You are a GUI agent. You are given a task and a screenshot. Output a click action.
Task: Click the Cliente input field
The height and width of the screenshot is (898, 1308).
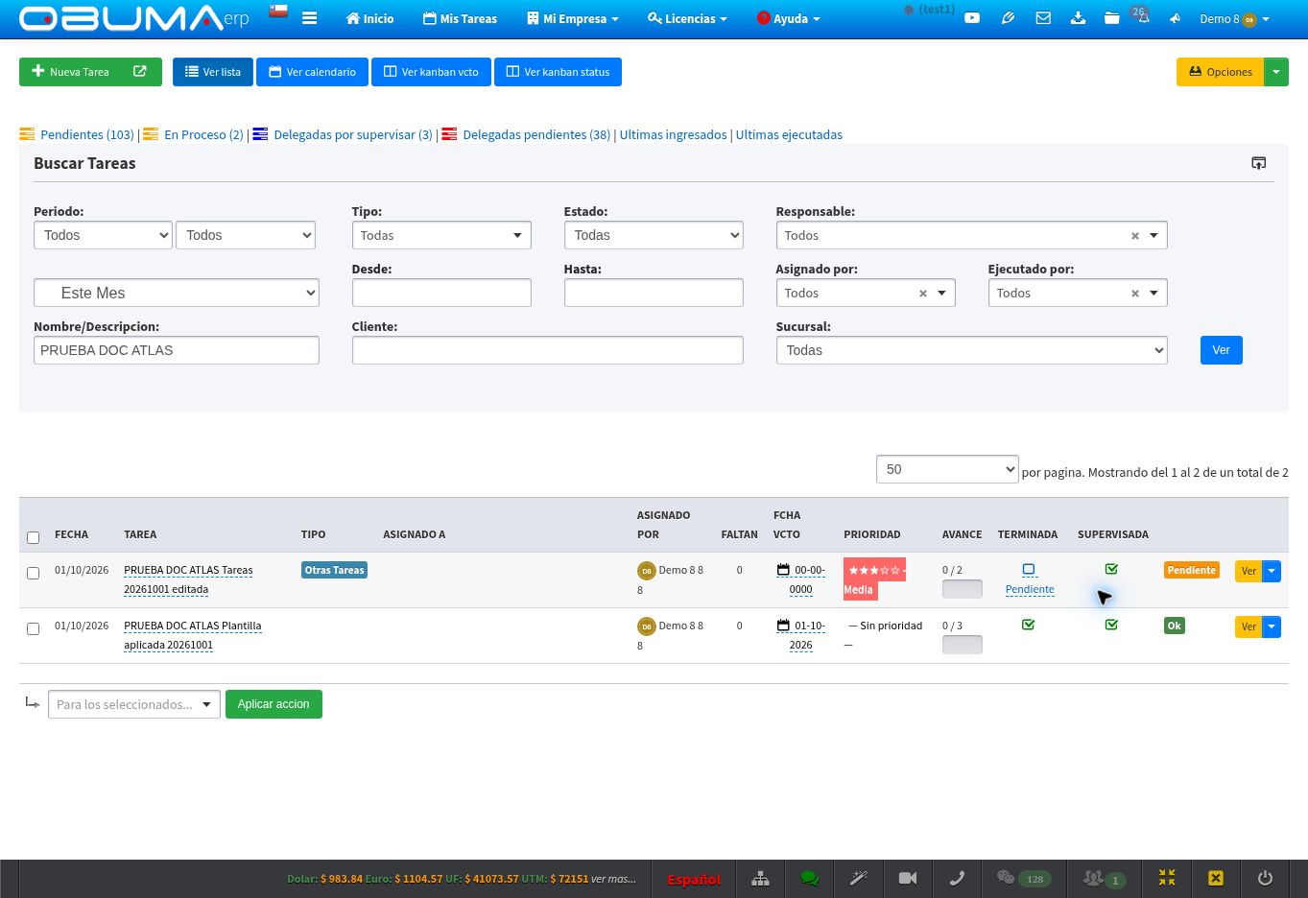tap(547, 350)
